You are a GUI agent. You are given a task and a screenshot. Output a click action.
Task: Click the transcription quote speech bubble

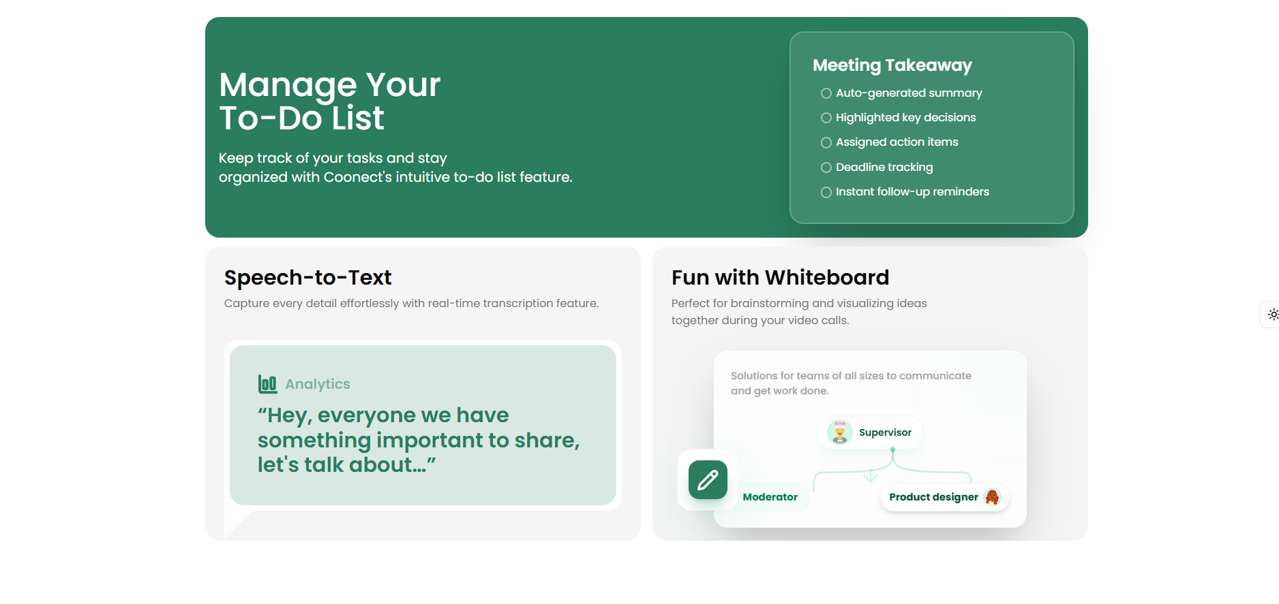pyautogui.click(x=423, y=425)
